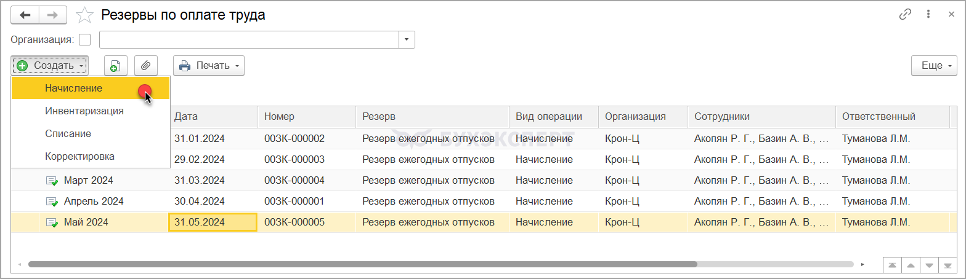This screenshot has height=279, width=966.
Task: Expand the Организация dropdown list
Action: [x=407, y=40]
